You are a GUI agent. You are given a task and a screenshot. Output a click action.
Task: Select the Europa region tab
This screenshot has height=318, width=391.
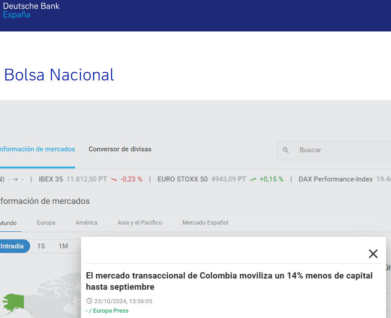[x=46, y=223]
